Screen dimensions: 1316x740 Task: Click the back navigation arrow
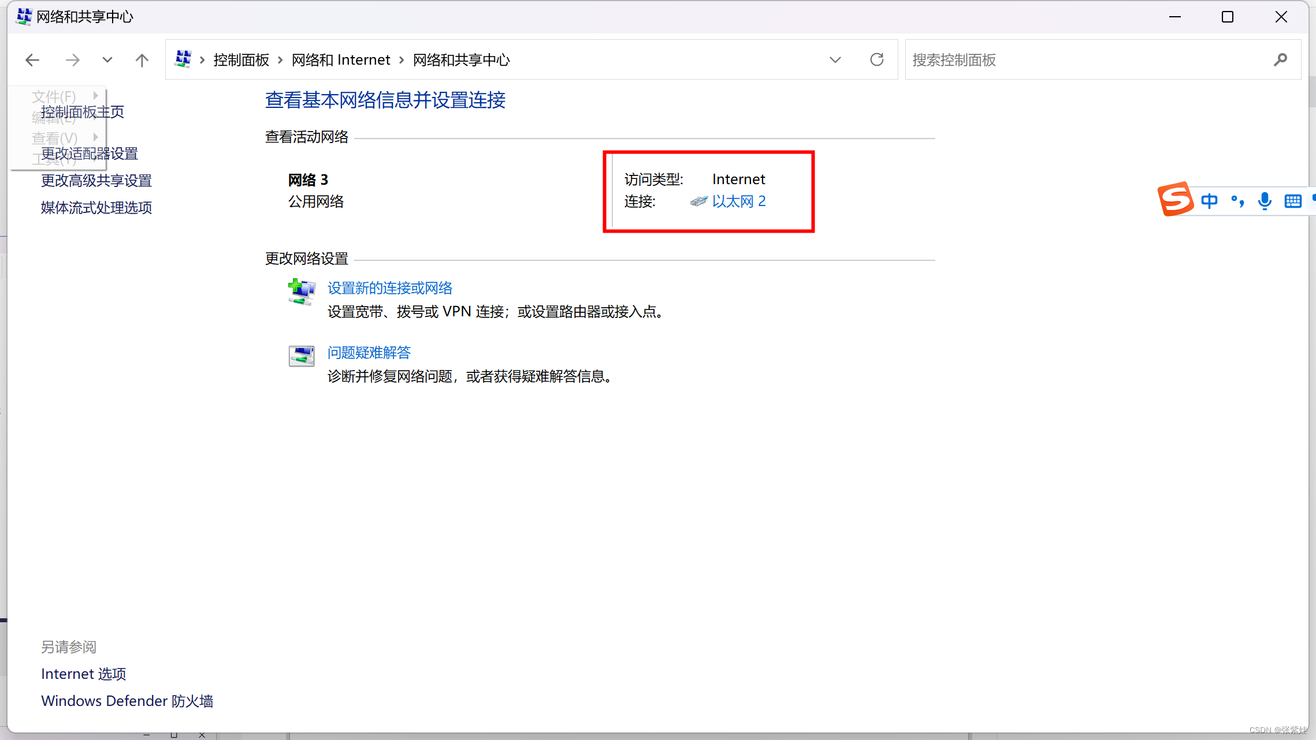32,60
